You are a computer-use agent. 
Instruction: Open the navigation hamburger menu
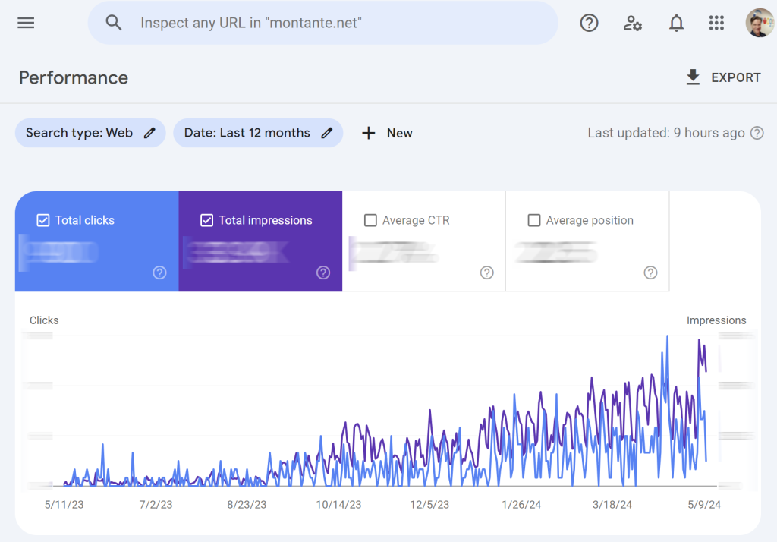pos(25,23)
